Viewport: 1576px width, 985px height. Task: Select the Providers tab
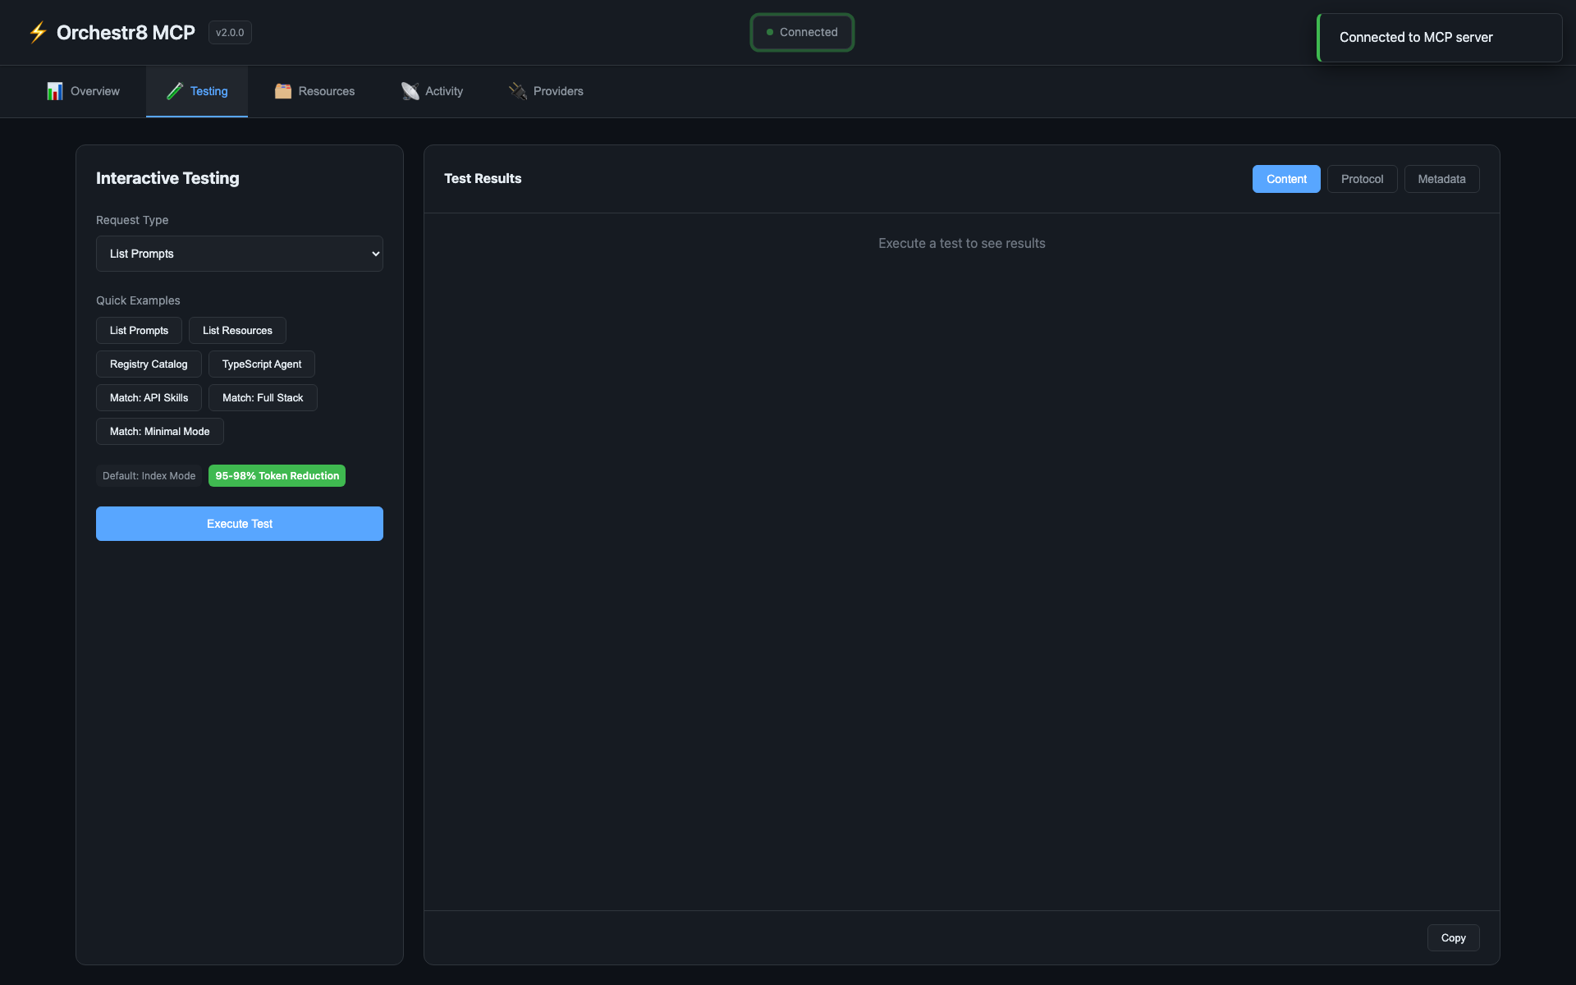546,91
